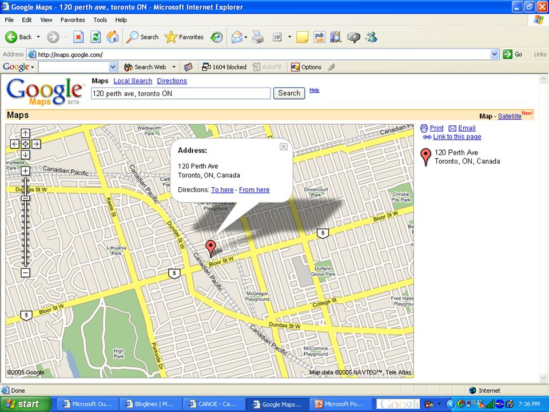Open the Search pane in IE toolbar
Screen dimensions: 549x412
tap(142, 37)
